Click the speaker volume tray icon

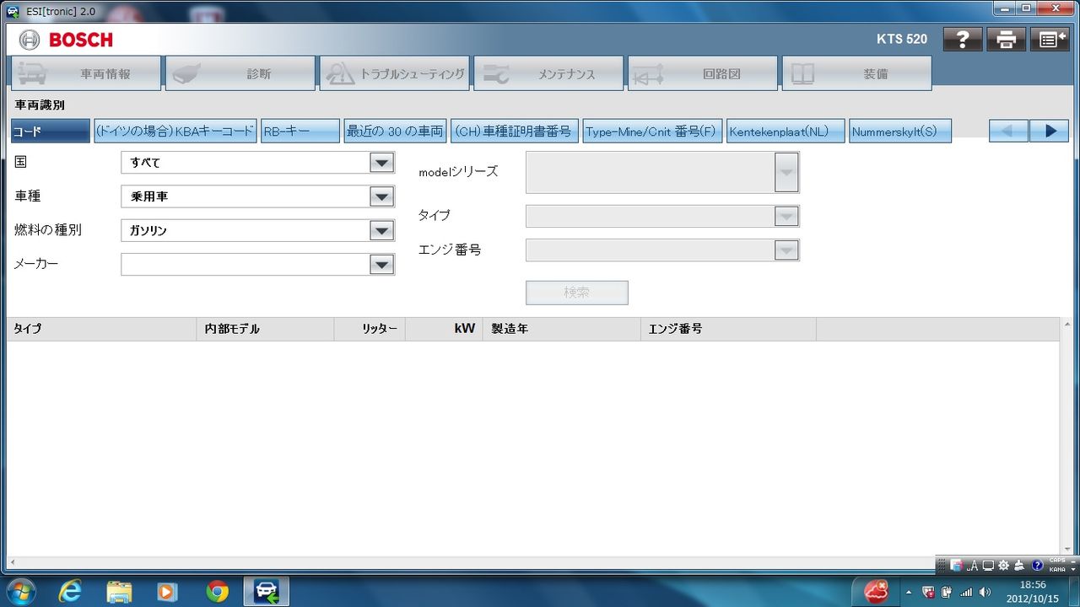pyautogui.click(x=985, y=592)
